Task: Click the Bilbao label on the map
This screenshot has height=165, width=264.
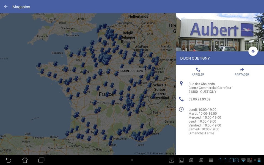Action: (x=54, y=137)
